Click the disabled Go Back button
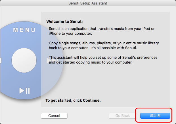 point(123,116)
